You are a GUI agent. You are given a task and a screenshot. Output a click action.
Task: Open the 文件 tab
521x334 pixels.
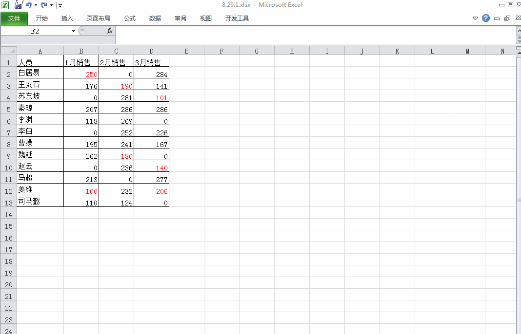14,18
